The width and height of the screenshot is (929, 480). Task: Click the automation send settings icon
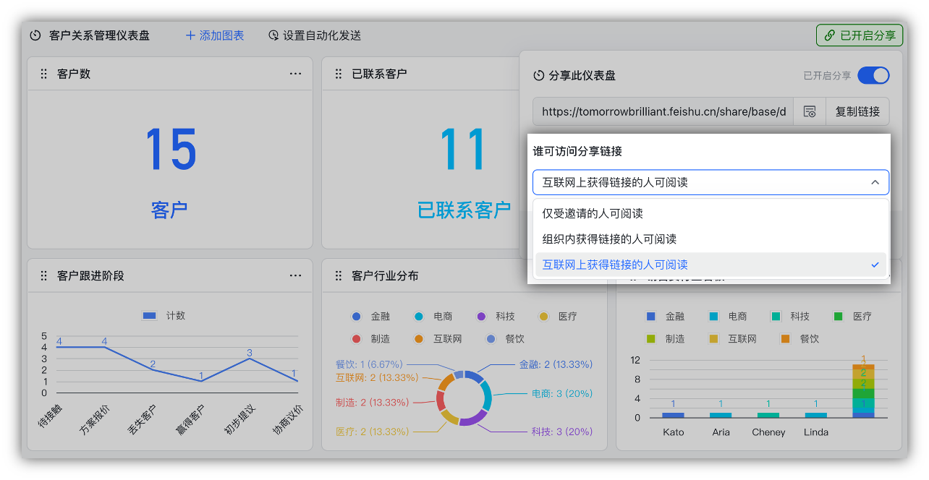[x=273, y=35]
